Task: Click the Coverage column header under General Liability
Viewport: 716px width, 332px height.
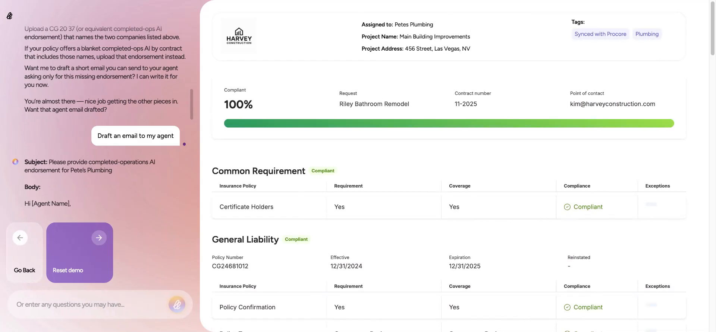Action: tap(459, 287)
